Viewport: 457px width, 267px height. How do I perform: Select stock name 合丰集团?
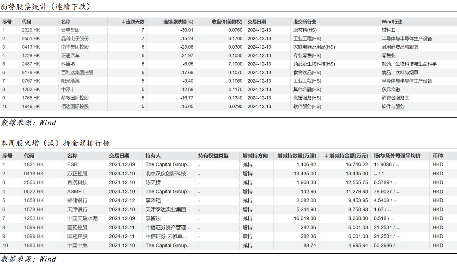point(70,30)
